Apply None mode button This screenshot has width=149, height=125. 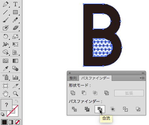(x=17, y=122)
